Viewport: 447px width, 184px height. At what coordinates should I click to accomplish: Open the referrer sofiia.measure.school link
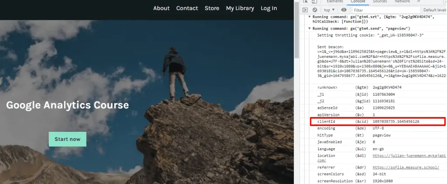point(406,167)
